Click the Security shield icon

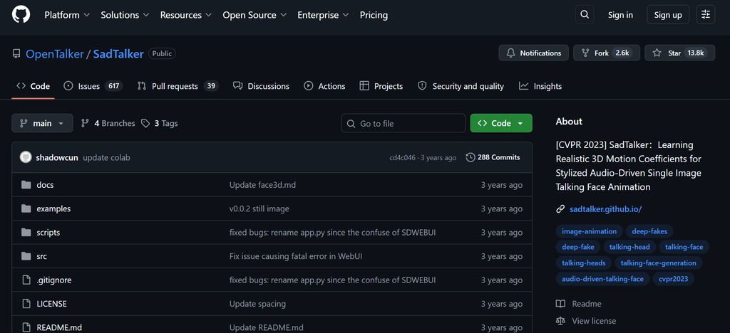[422, 86]
